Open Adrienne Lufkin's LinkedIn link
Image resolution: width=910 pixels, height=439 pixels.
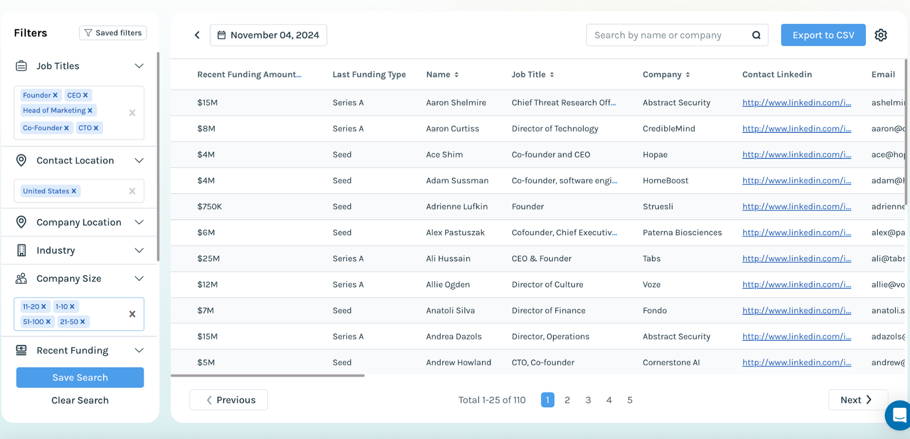coord(797,207)
